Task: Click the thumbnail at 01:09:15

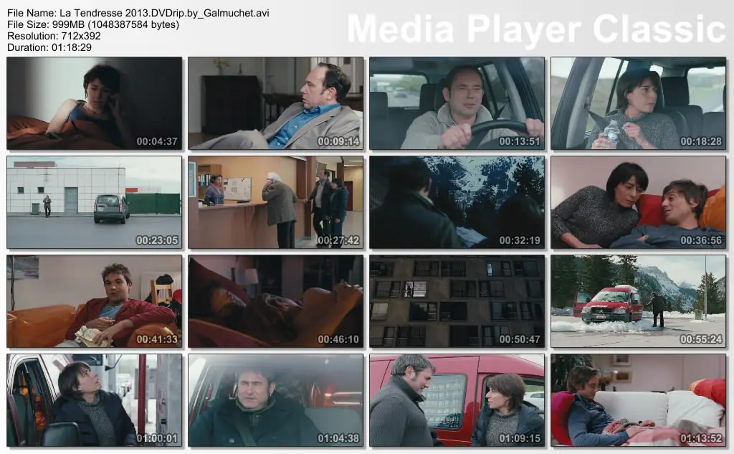Action: 457,400
